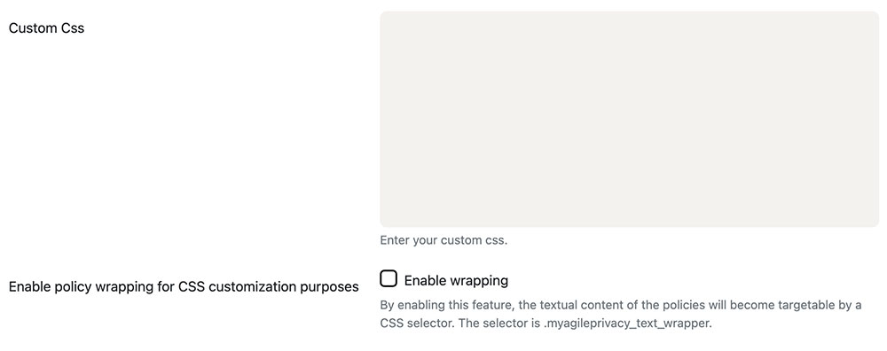Image resolution: width=887 pixels, height=351 pixels.
Task: Select the 'Custom Css' field label
Action: click(x=46, y=27)
